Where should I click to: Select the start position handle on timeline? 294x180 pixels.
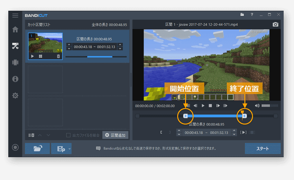[x=185, y=116]
